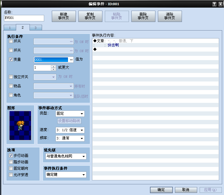Enable the first 开关 condition checkbox

point(11,41)
